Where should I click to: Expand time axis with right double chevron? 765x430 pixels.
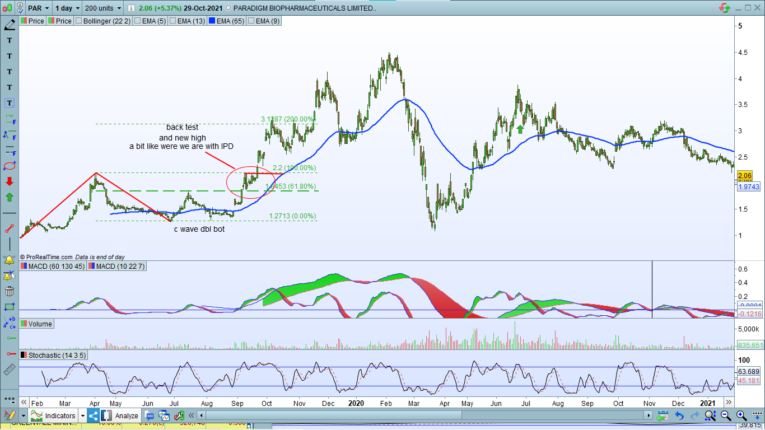click(x=729, y=403)
